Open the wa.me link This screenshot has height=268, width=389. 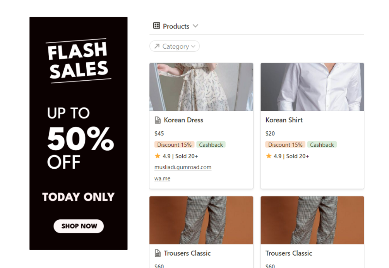(162, 178)
